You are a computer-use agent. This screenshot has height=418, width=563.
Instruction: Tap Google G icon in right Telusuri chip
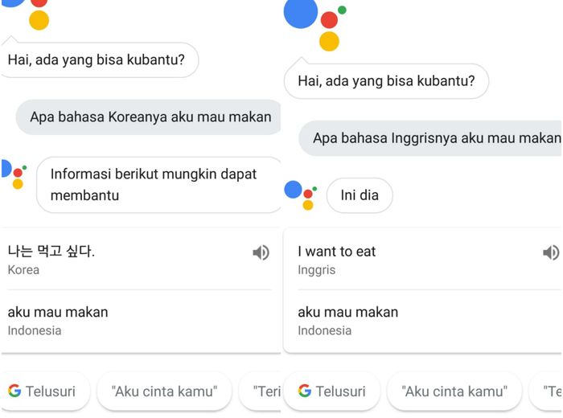tap(305, 391)
